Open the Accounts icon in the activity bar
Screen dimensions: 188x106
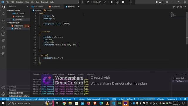[x=3, y=87]
